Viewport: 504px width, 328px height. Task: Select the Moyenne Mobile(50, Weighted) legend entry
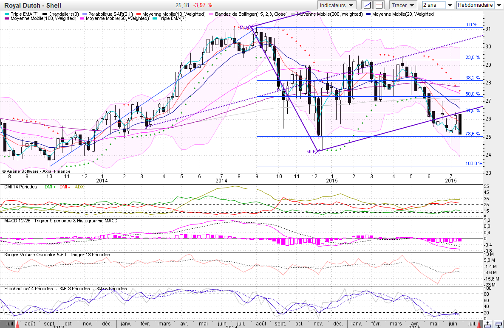(x=114, y=19)
